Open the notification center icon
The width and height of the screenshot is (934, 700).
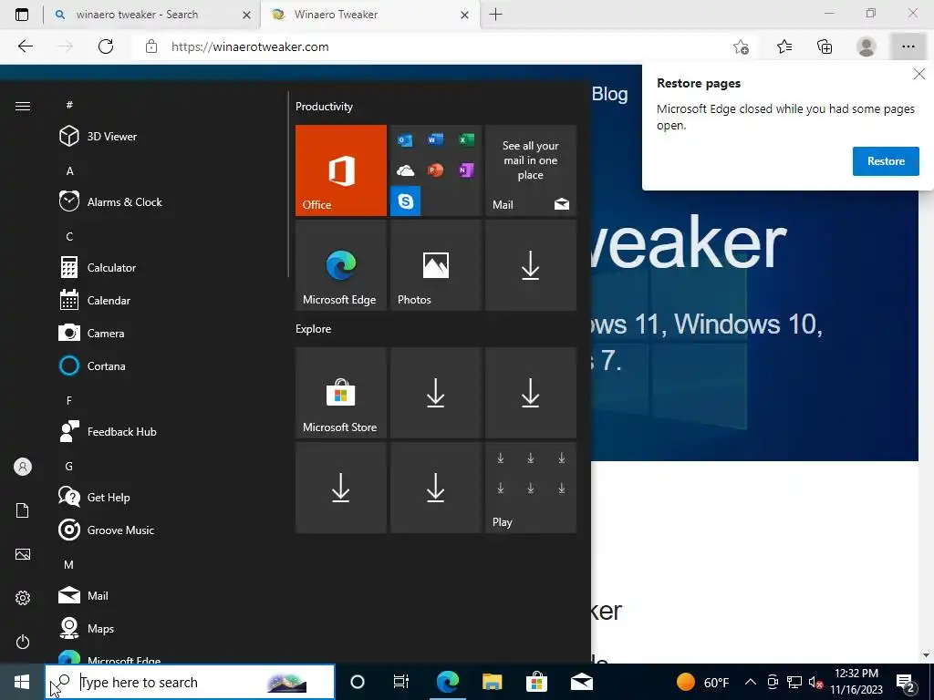click(906, 683)
